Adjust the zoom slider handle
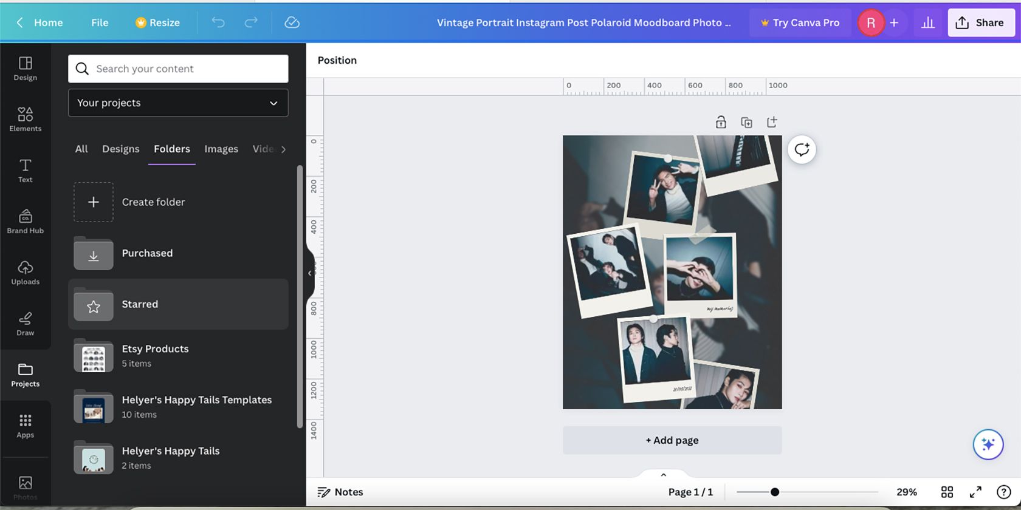Viewport: 1021px width, 510px height. point(775,492)
